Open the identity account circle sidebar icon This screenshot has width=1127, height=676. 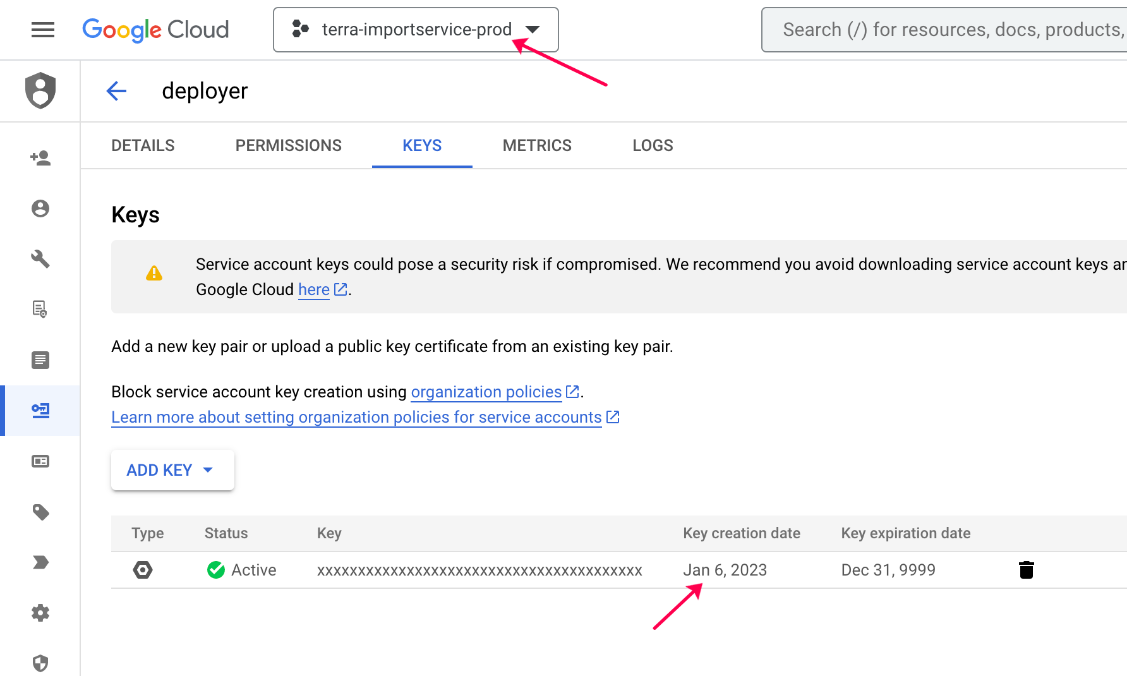click(40, 208)
